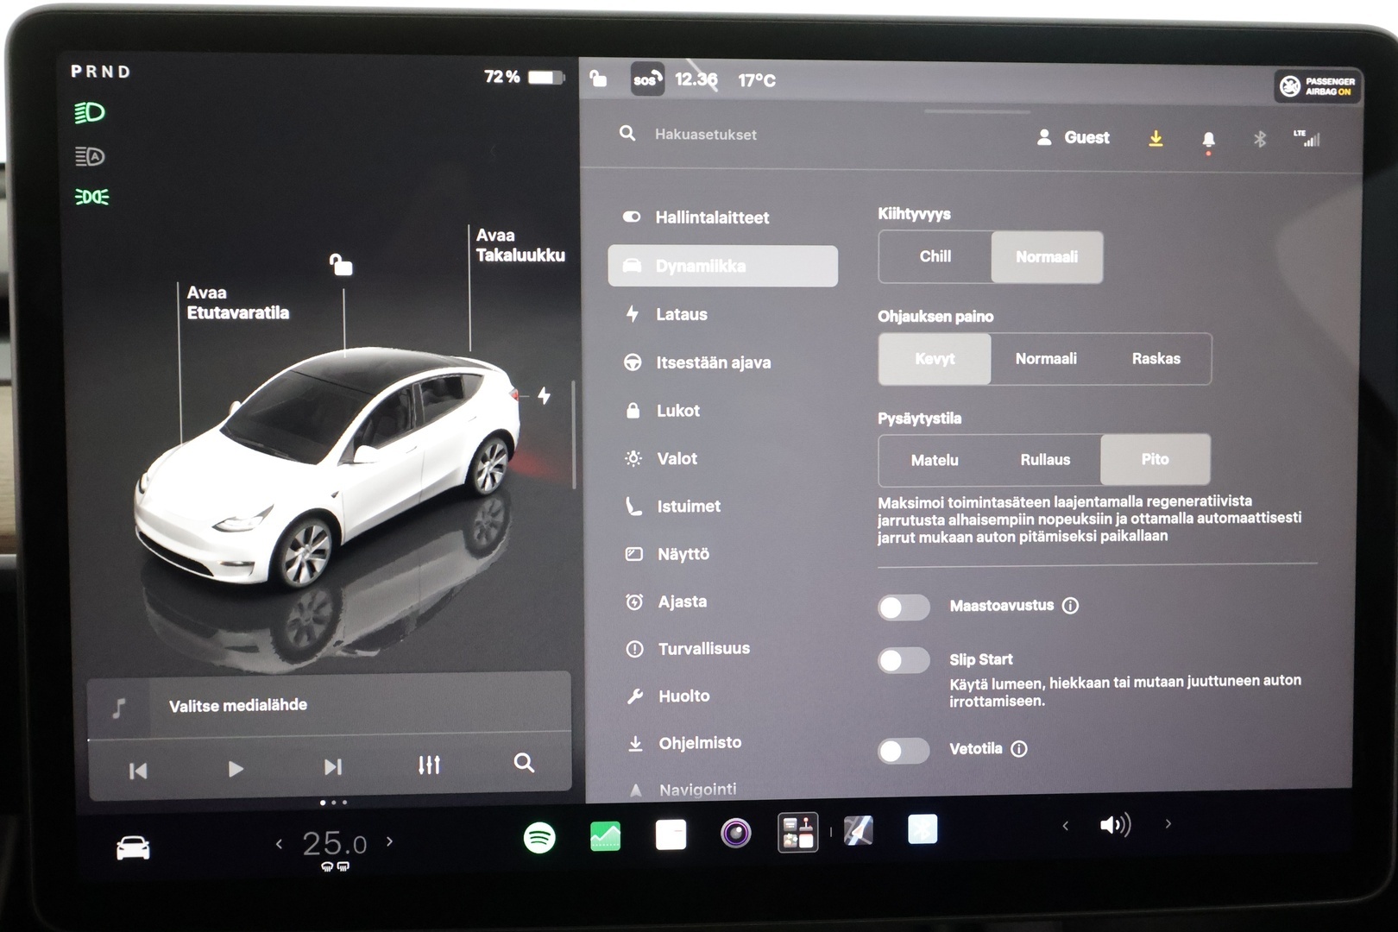Viewport: 1398px width, 932px height.
Task: Tap Avaa Takaluukku to open trunk
Action: (520, 245)
